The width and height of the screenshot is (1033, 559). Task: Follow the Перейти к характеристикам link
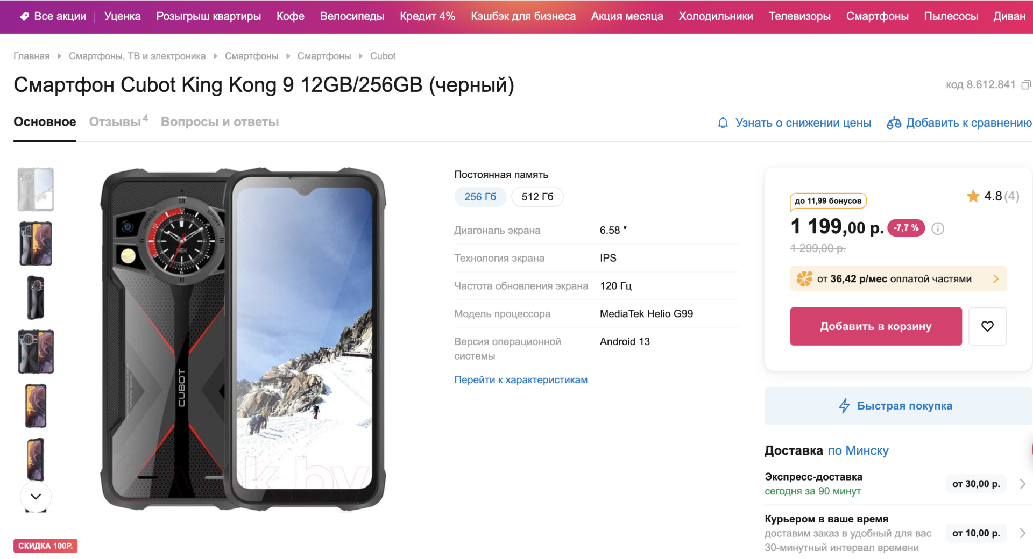point(520,380)
